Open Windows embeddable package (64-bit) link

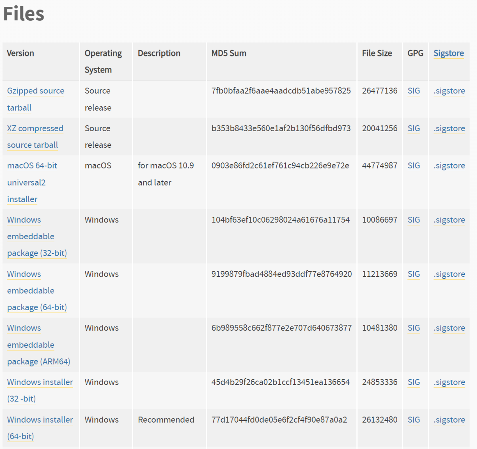37,291
